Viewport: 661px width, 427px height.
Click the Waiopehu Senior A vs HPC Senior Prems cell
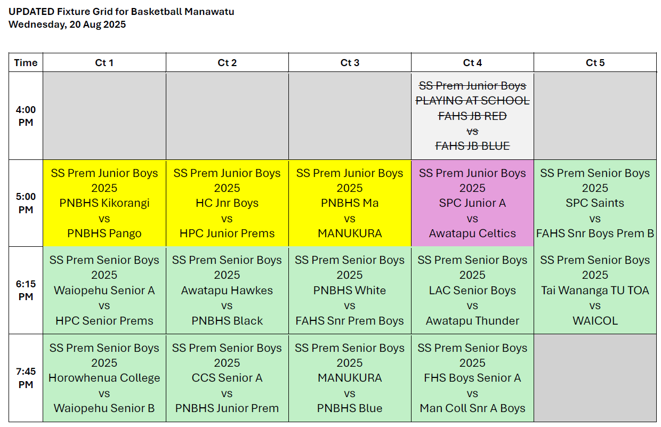104,291
